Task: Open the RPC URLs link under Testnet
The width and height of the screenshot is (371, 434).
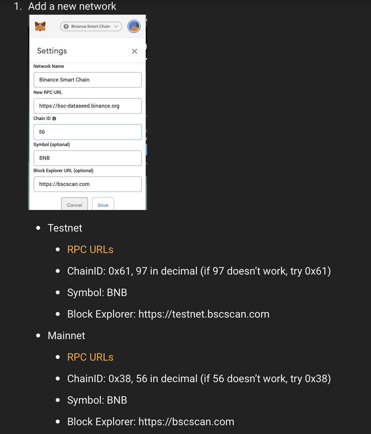Action: [90, 250]
